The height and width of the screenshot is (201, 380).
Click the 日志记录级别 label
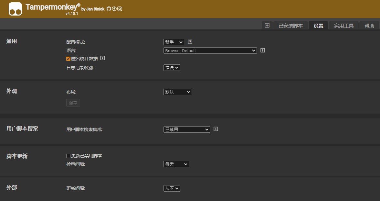coord(80,68)
